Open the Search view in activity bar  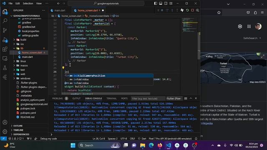[5, 21]
